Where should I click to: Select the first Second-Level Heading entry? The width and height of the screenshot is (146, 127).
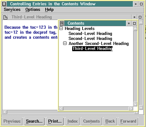click(90, 33)
